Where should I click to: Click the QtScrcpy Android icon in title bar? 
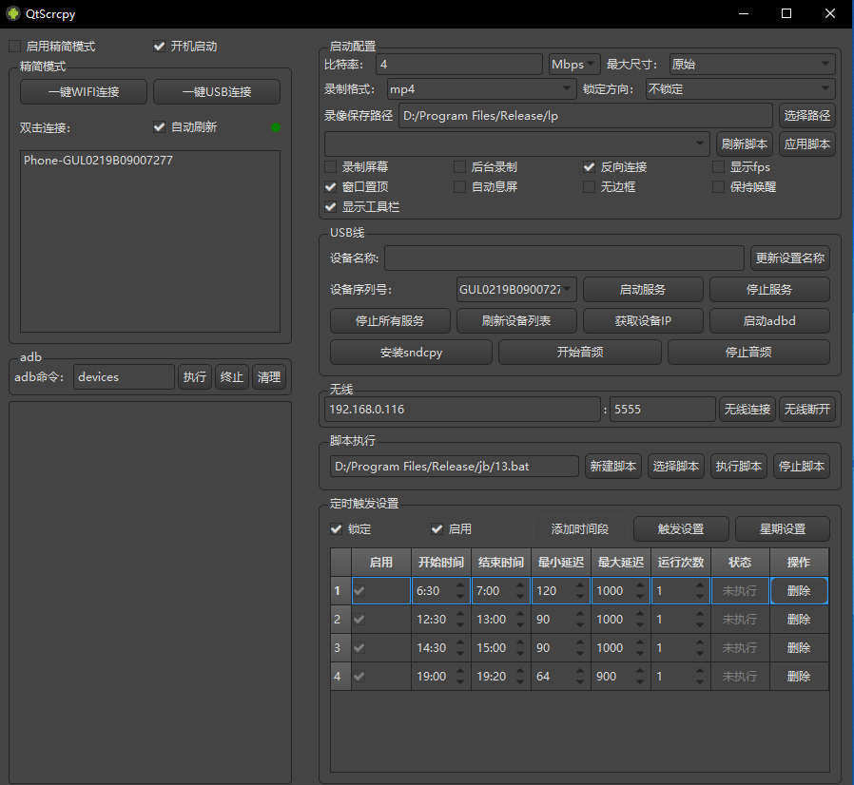click(13, 13)
